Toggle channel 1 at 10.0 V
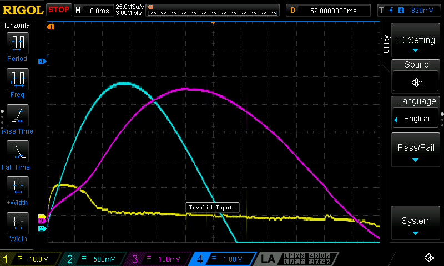 click(x=31, y=259)
